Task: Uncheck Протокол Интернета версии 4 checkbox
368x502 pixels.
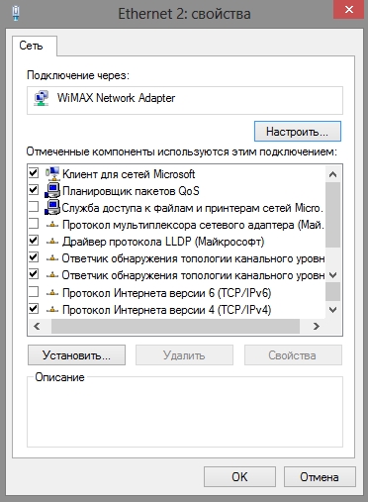Action: pyautogui.click(x=34, y=309)
